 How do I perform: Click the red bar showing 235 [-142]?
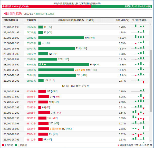(44, 113)
